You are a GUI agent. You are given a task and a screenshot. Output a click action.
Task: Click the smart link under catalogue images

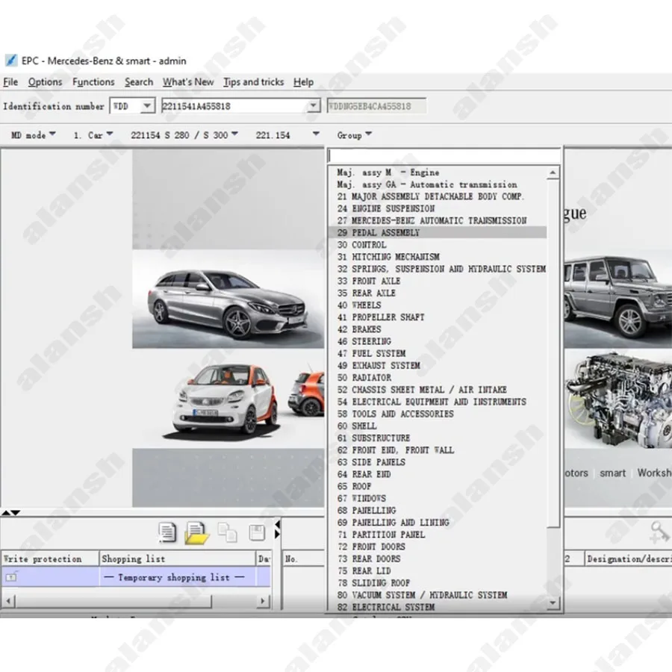coord(612,473)
